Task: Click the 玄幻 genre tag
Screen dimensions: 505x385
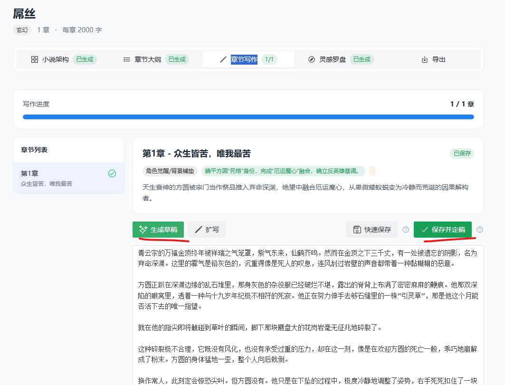Action: [x=22, y=29]
